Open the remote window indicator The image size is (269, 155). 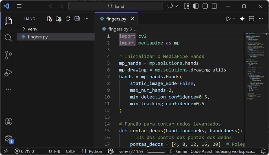(6, 151)
